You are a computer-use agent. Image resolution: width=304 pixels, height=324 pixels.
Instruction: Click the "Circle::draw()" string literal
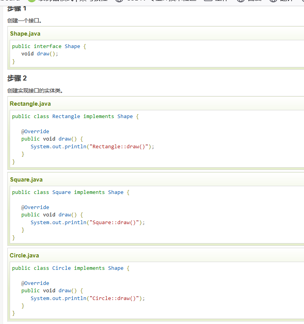pos(115,298)
